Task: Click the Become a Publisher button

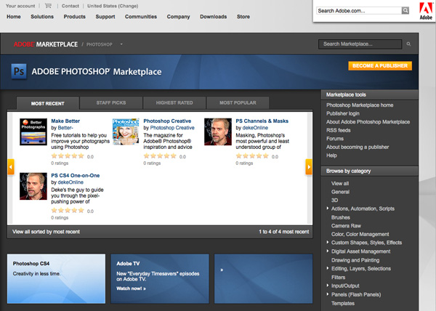Action: click(381, 66)
